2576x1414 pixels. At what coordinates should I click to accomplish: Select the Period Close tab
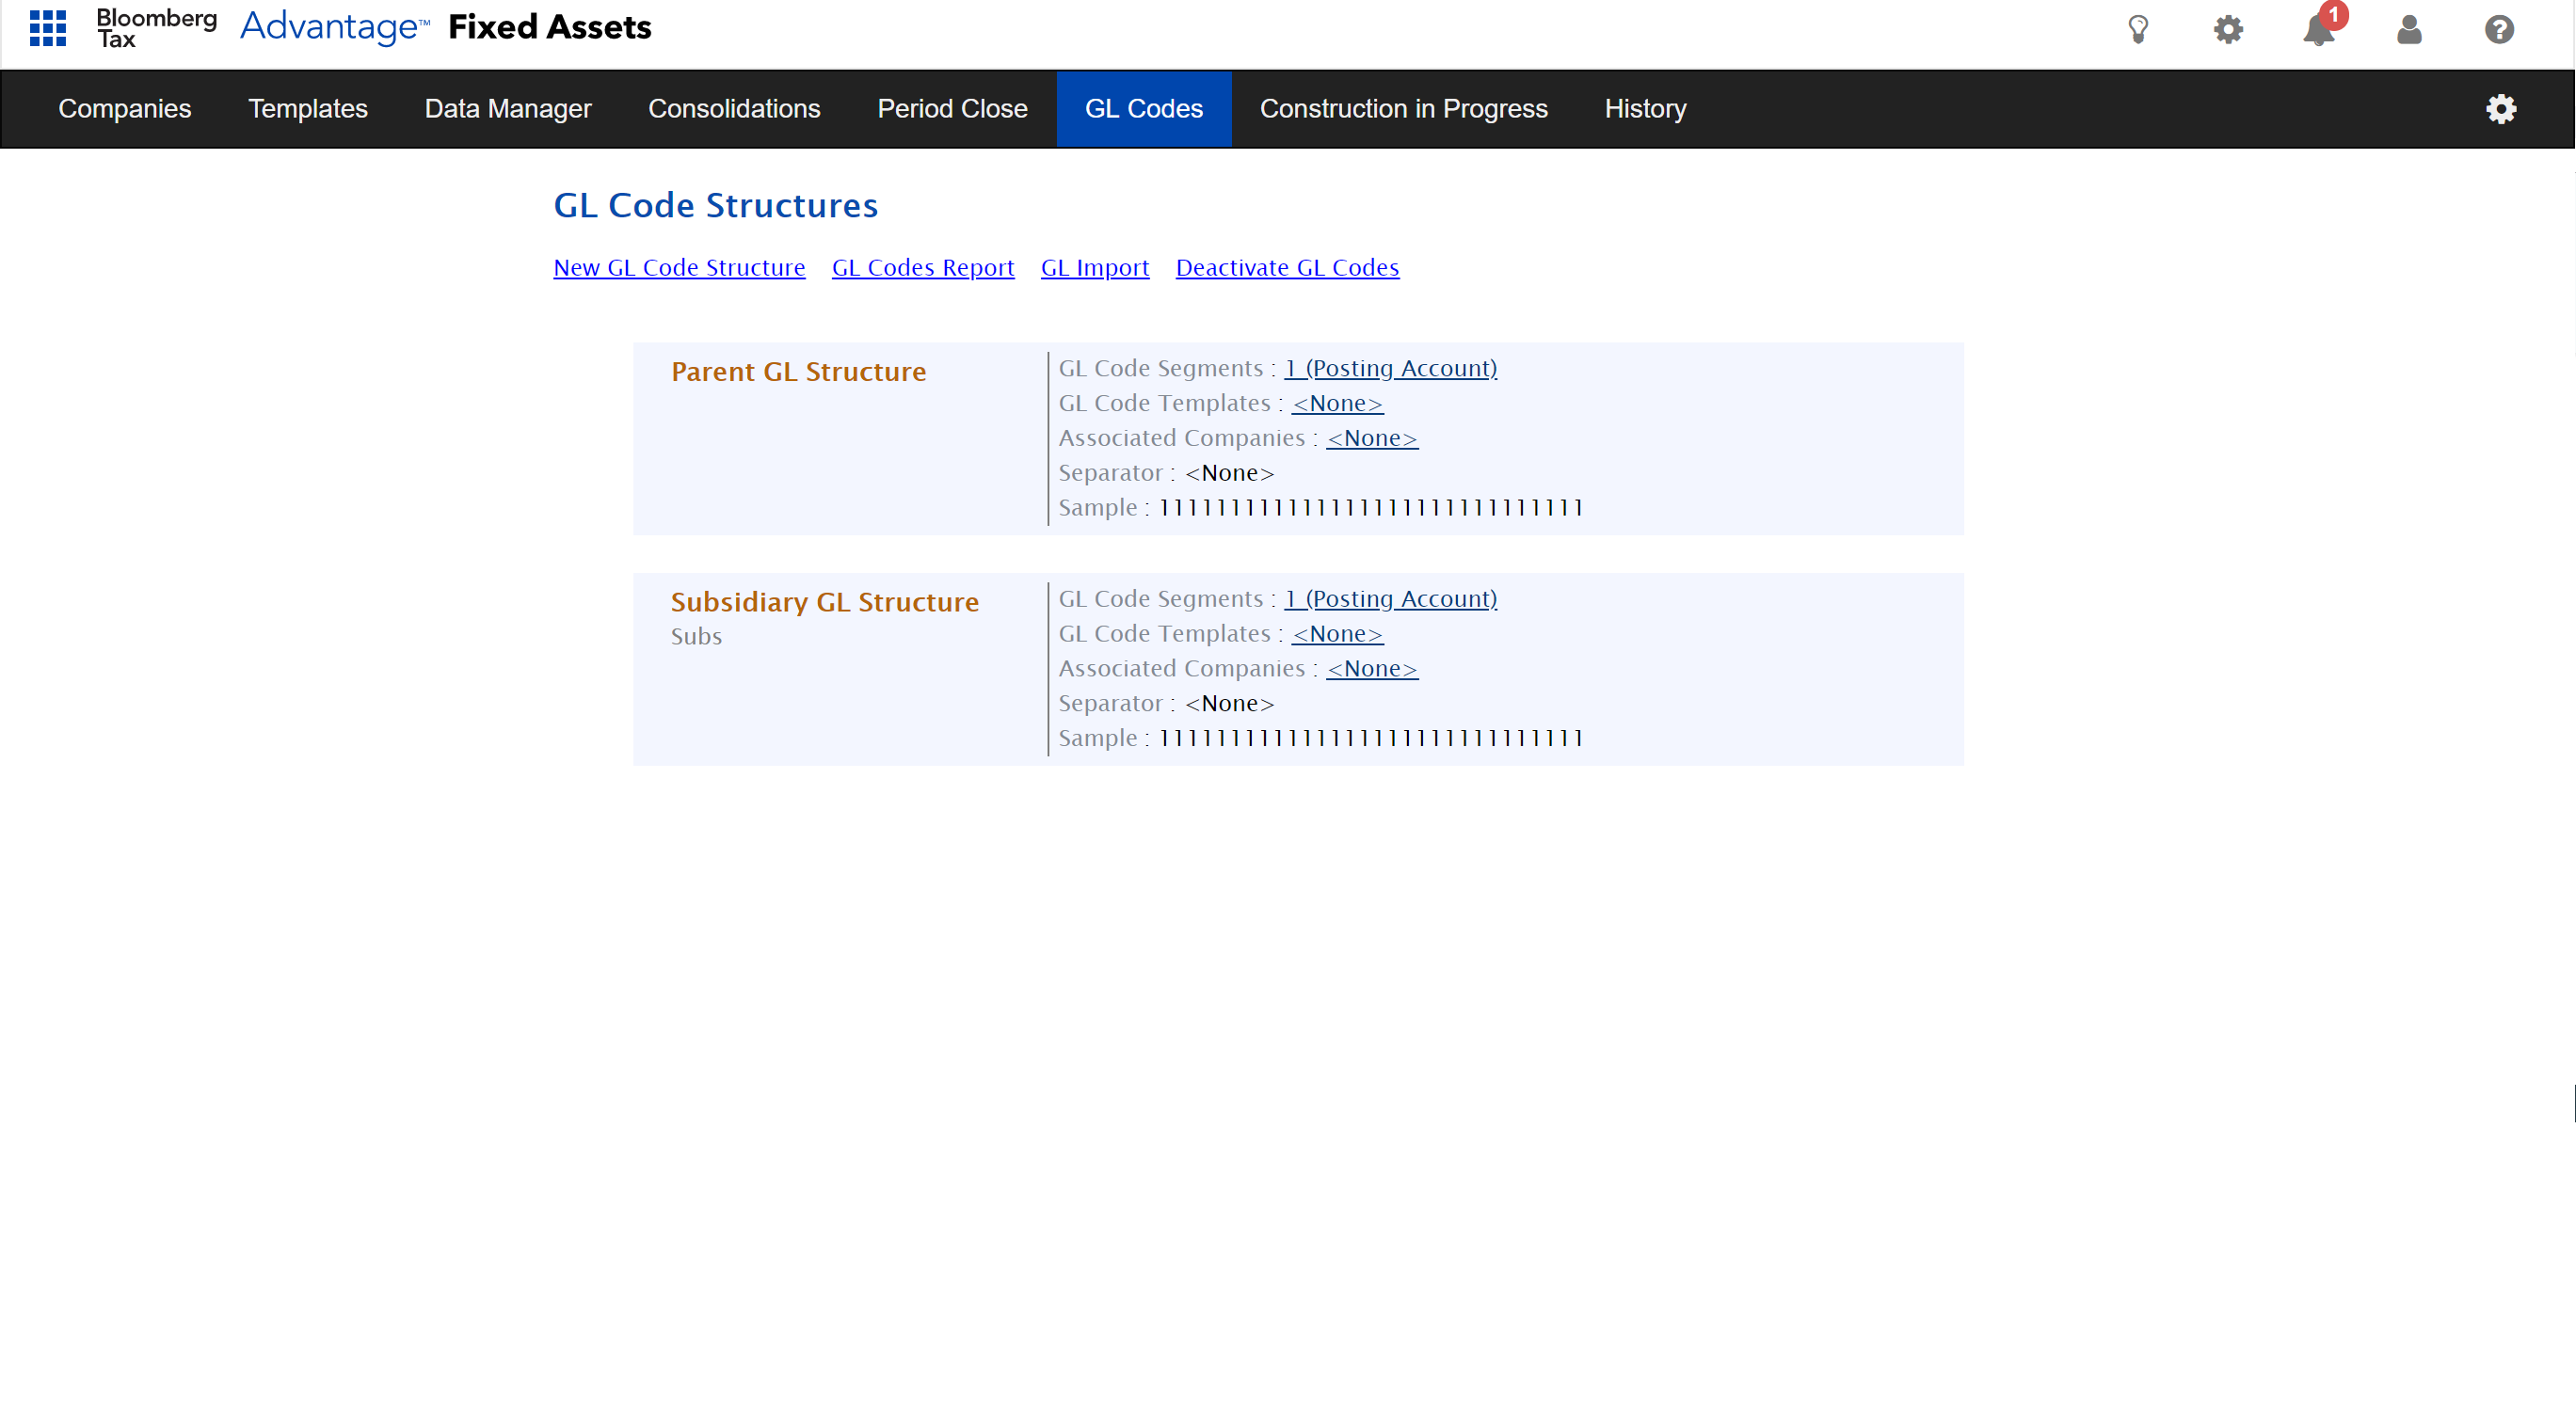point(952,109)
